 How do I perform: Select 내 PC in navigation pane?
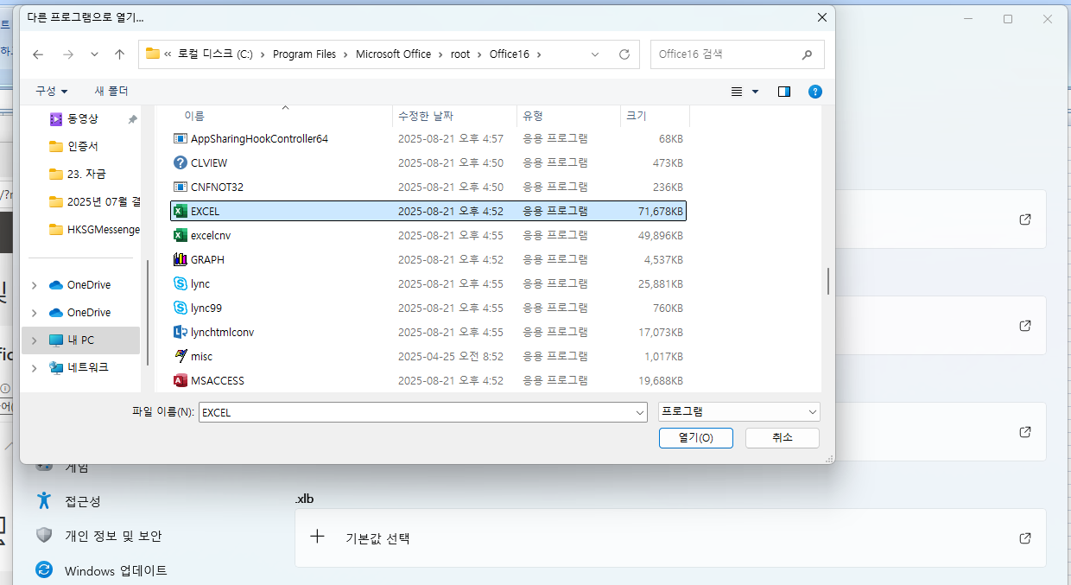click(x=80, y=340)
